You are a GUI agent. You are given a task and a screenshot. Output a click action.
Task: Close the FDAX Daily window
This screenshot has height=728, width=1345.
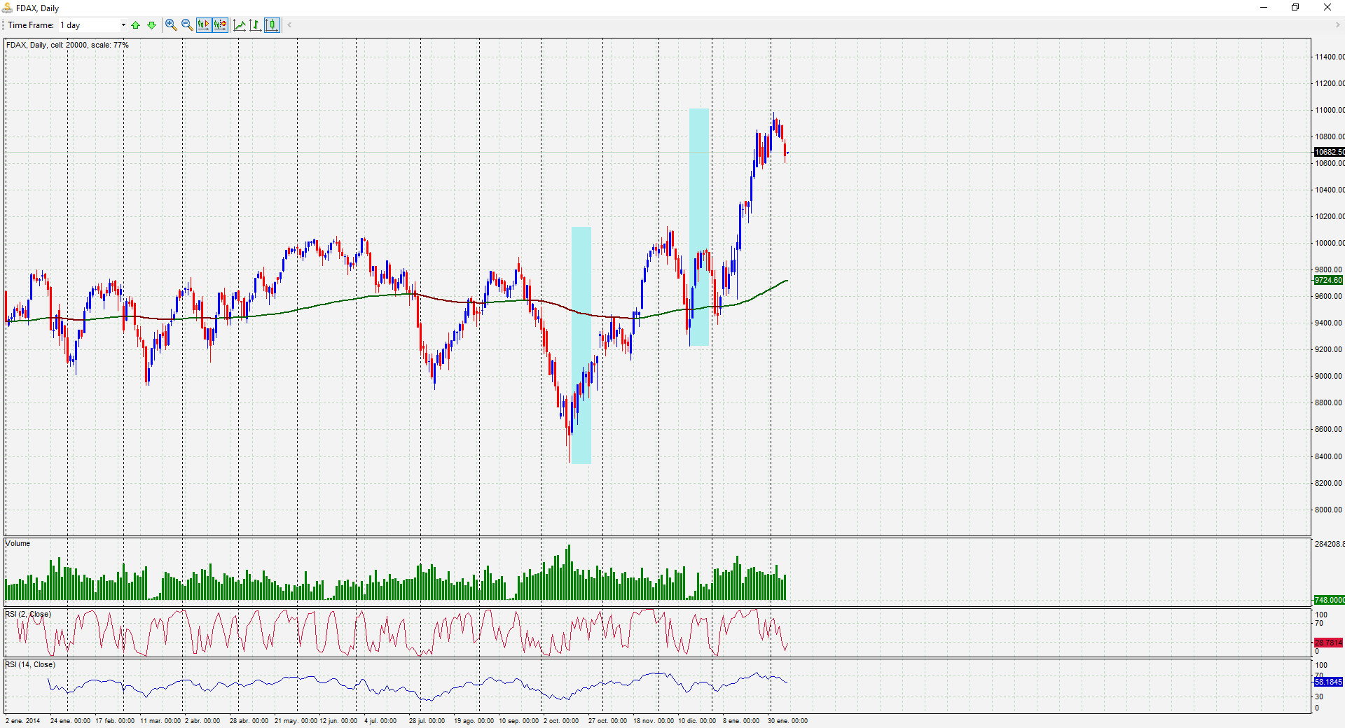[1327, 8]
